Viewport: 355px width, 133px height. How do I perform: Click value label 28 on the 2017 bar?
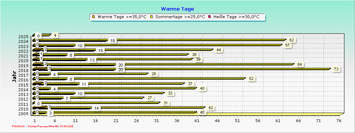[154, 74]
